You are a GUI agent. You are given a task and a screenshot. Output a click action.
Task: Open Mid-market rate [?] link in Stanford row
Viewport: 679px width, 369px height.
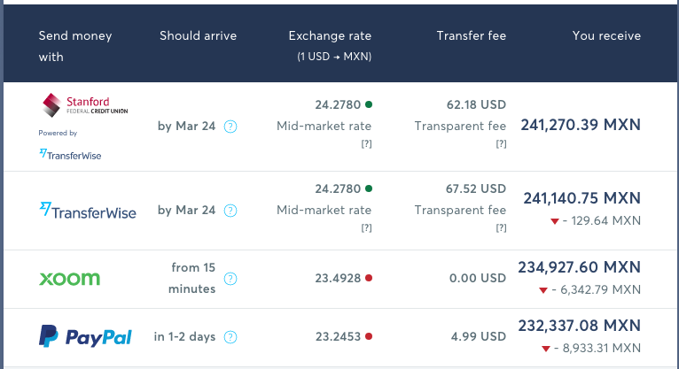point(366,144)
